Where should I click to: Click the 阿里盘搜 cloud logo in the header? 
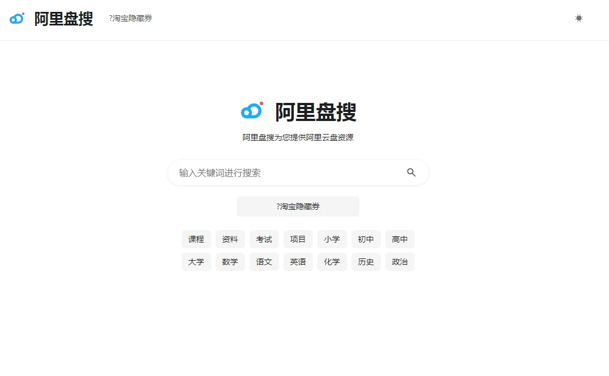click(15, 18)
